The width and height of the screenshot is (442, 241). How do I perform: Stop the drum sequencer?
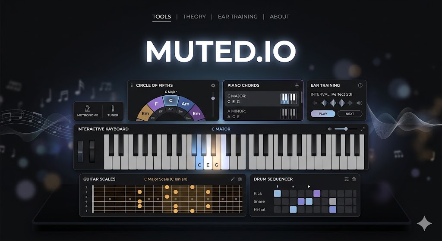click(x=293, y=186)
